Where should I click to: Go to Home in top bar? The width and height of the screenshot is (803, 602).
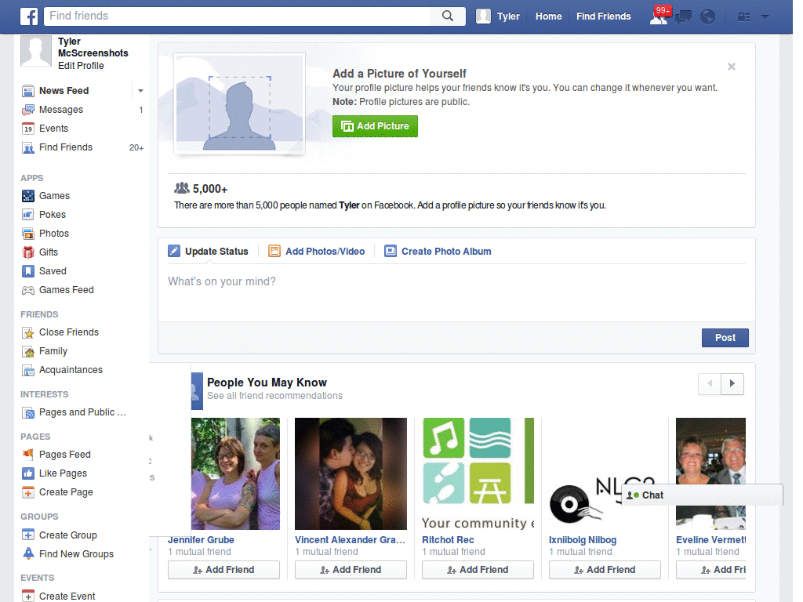point(548,16)
